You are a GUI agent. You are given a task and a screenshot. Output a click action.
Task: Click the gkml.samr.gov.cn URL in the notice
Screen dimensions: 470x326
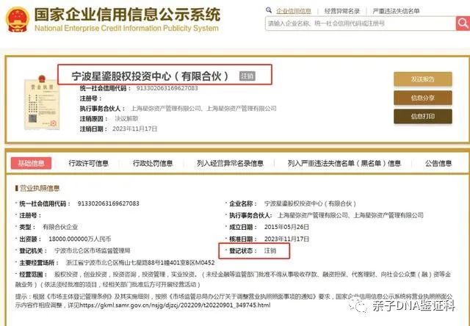tap(175, 305)
